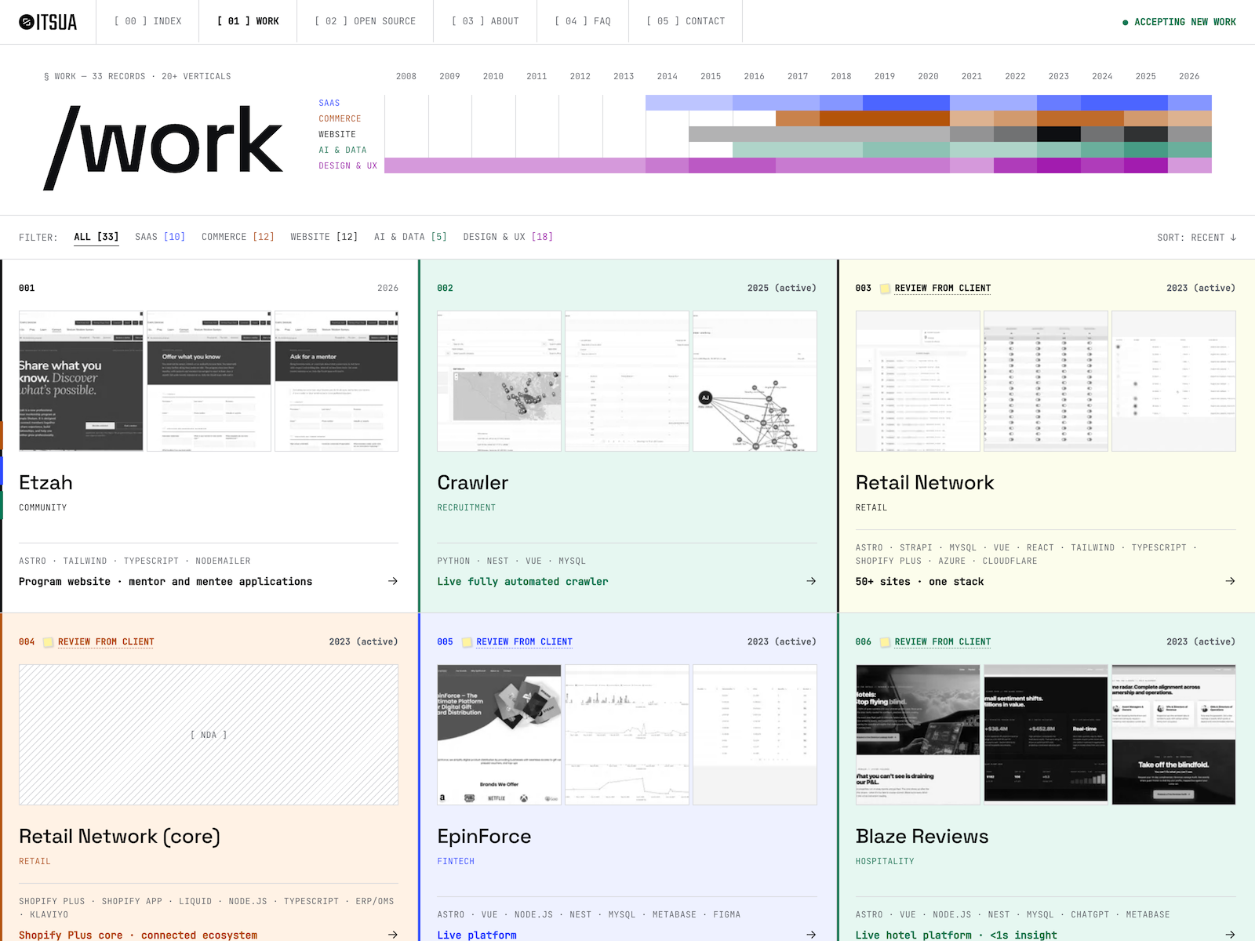Filter by DESIGN & UX [18]
Screen dimensions: 1255x941
[507, 237]
